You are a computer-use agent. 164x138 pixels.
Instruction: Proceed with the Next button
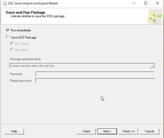(107, 131)
